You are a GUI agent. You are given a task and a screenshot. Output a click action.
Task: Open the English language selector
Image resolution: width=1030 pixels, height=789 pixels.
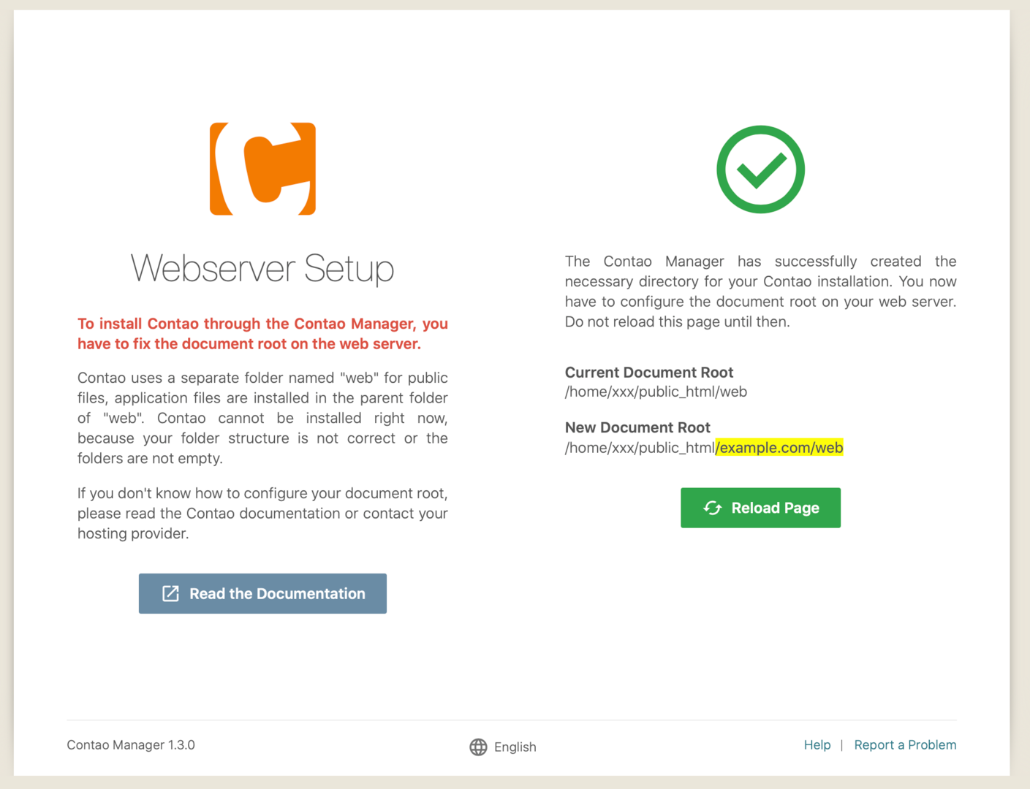click(503, 747)
